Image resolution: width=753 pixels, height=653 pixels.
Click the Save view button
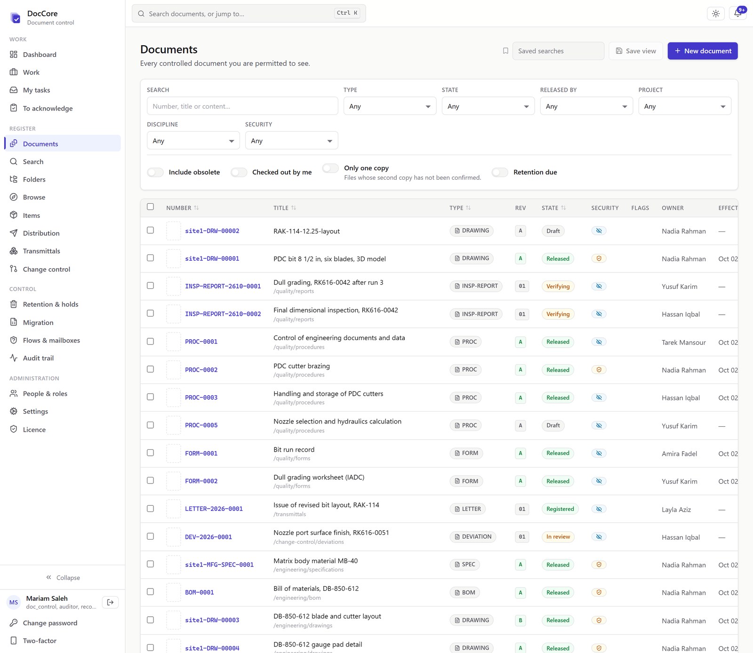(x=635, y=51)
